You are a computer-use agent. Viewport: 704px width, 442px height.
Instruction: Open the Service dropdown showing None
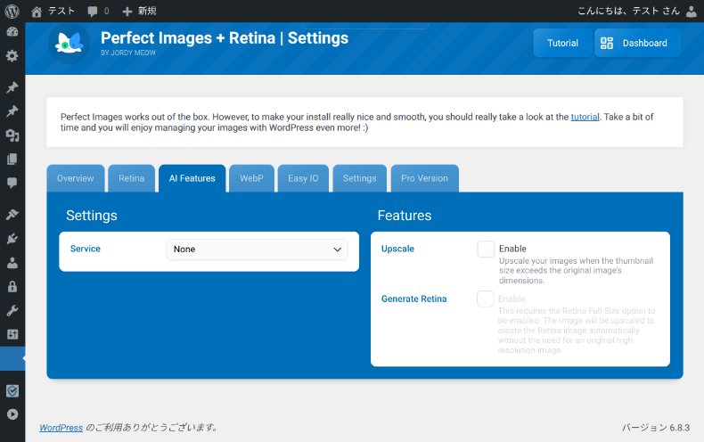257,250
